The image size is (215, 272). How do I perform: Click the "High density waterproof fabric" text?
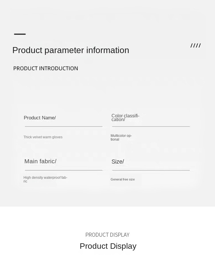pyautogui.click(x=45, y=179)
